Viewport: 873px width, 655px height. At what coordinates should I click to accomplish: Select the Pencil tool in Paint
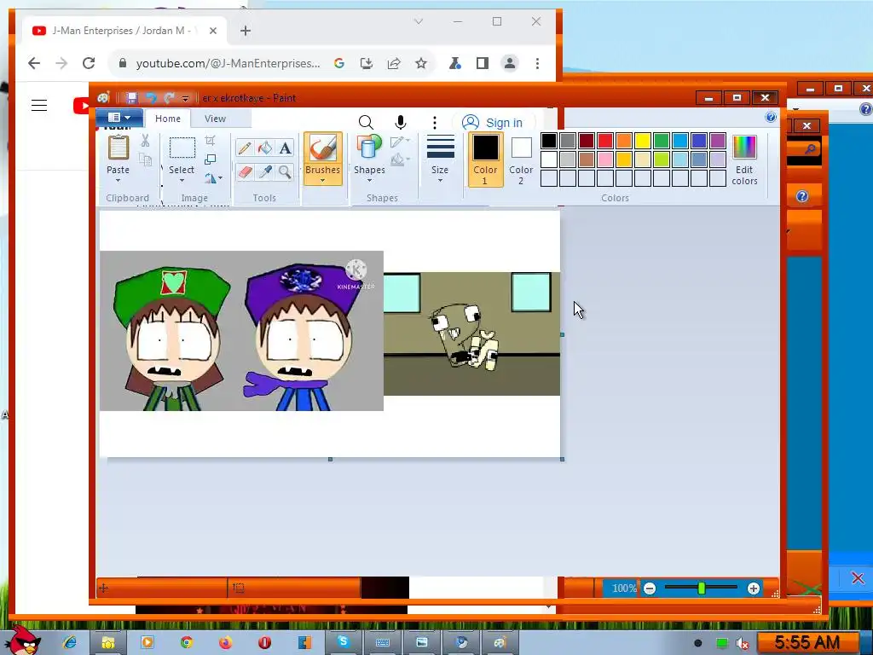(245, 148)
